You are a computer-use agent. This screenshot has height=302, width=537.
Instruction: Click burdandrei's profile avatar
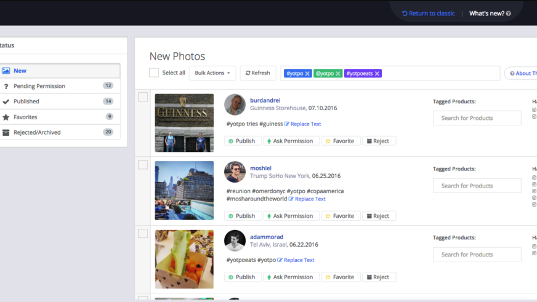[x=235, y=105]
